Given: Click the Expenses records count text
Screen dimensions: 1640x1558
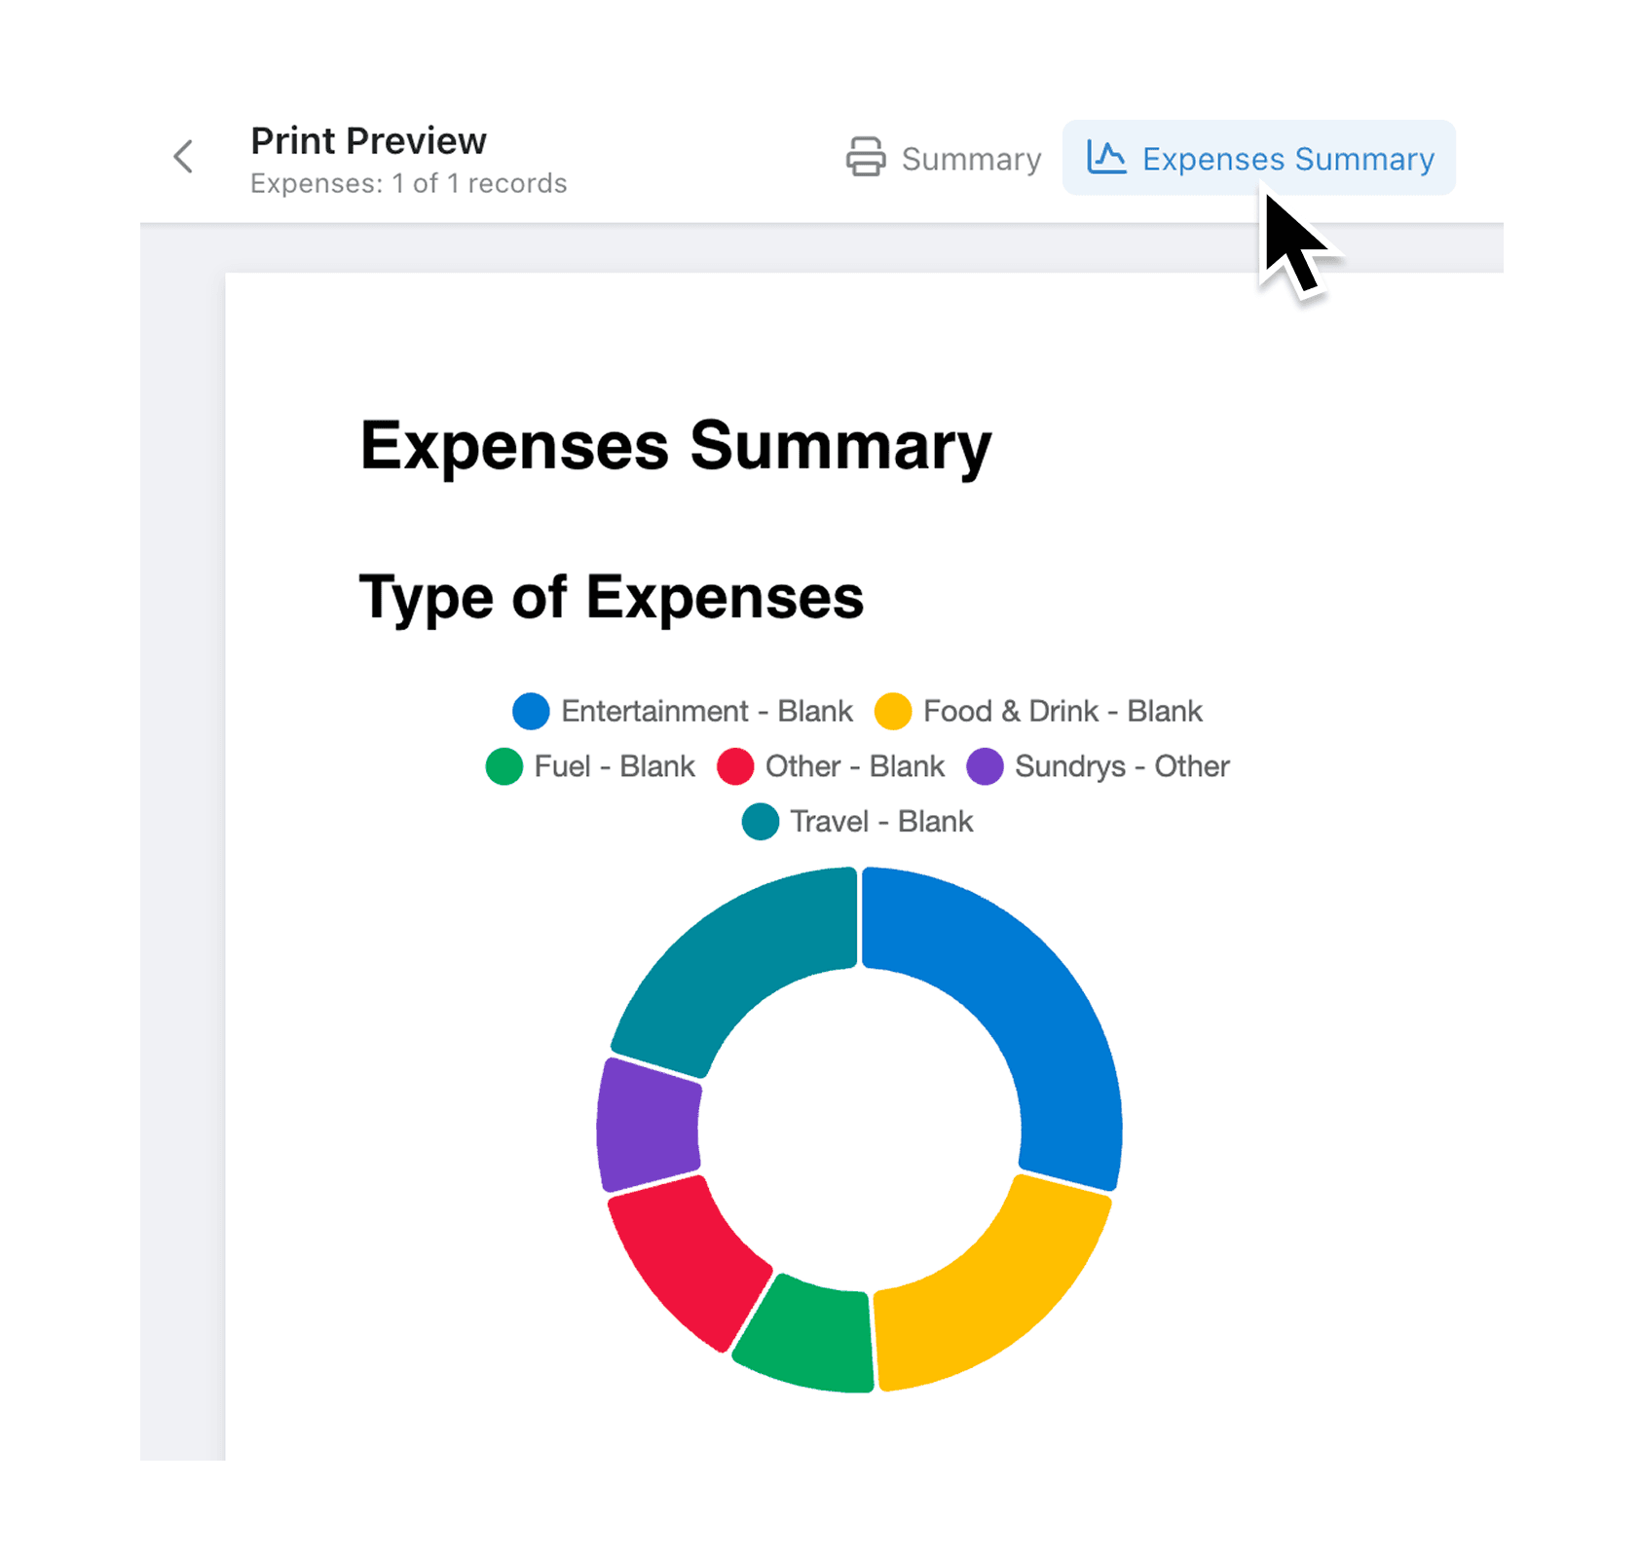Looking at the screenshot, I should tap(407, 183).
